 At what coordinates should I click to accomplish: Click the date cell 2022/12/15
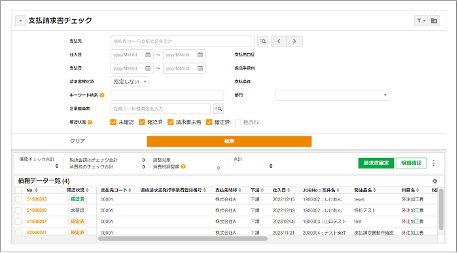tap(283, 199)
